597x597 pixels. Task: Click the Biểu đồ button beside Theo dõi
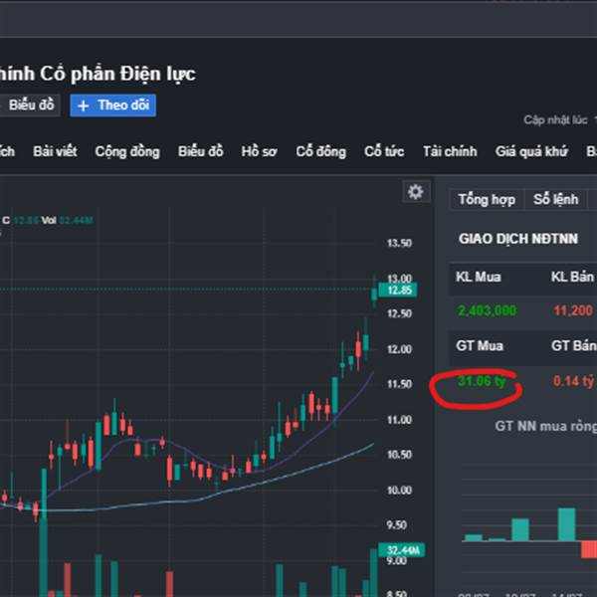coord(30,105)
